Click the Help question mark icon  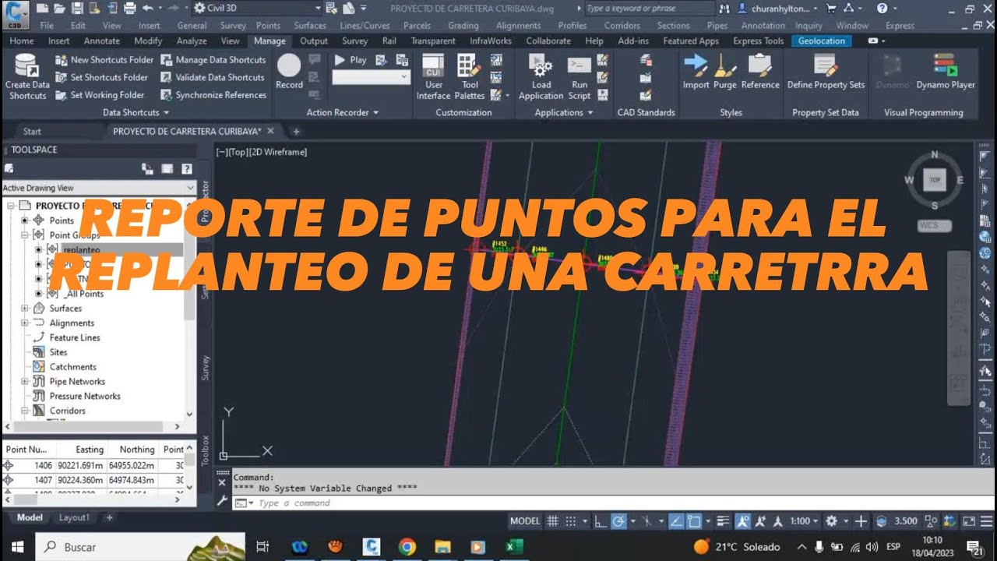tap(882, 8)
